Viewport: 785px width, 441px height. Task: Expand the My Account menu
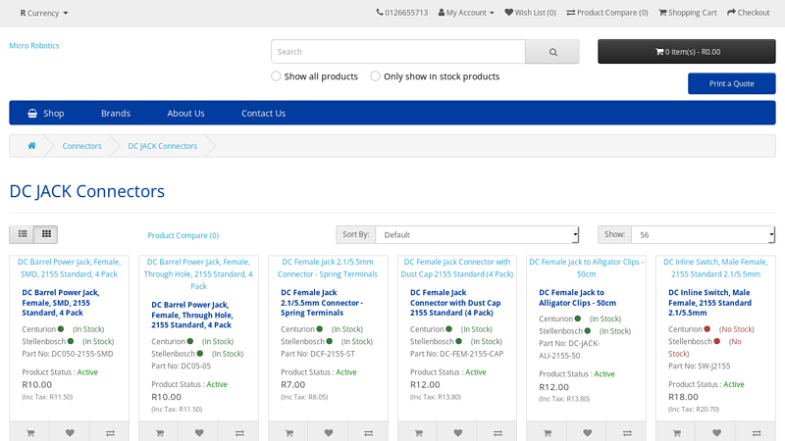point(465,13)
